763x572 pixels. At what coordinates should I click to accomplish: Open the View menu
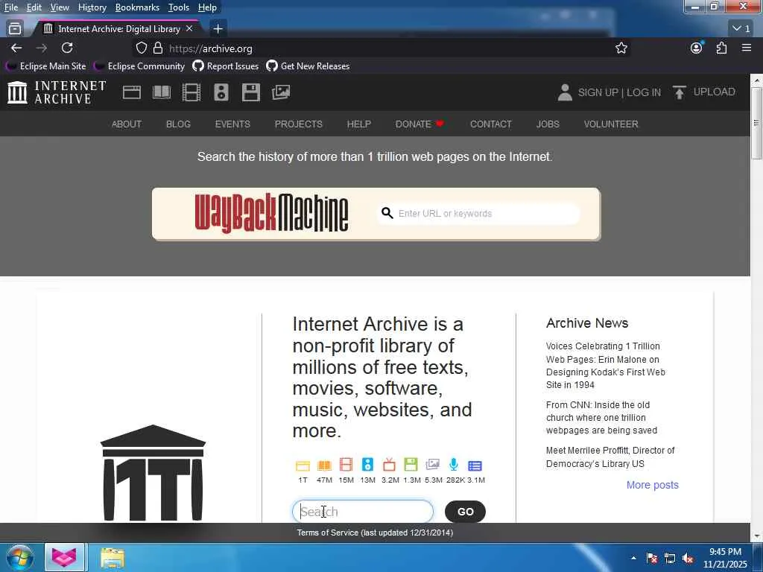point(60,7)
